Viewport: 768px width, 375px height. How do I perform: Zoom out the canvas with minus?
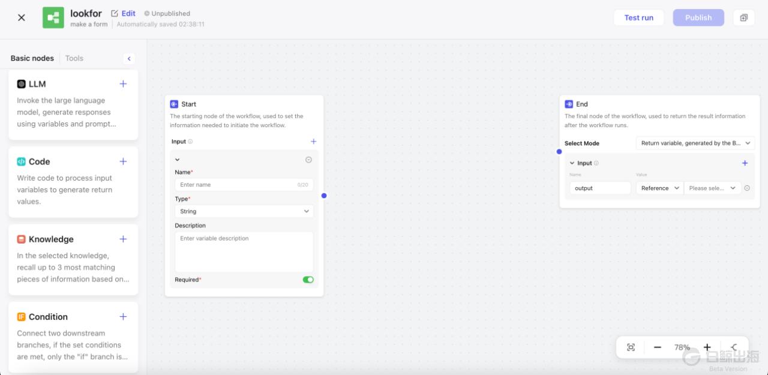[x=657, y=347]
